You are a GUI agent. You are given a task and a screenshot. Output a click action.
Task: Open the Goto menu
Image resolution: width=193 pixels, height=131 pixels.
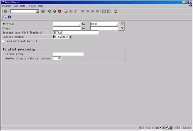tap(23, 6)
